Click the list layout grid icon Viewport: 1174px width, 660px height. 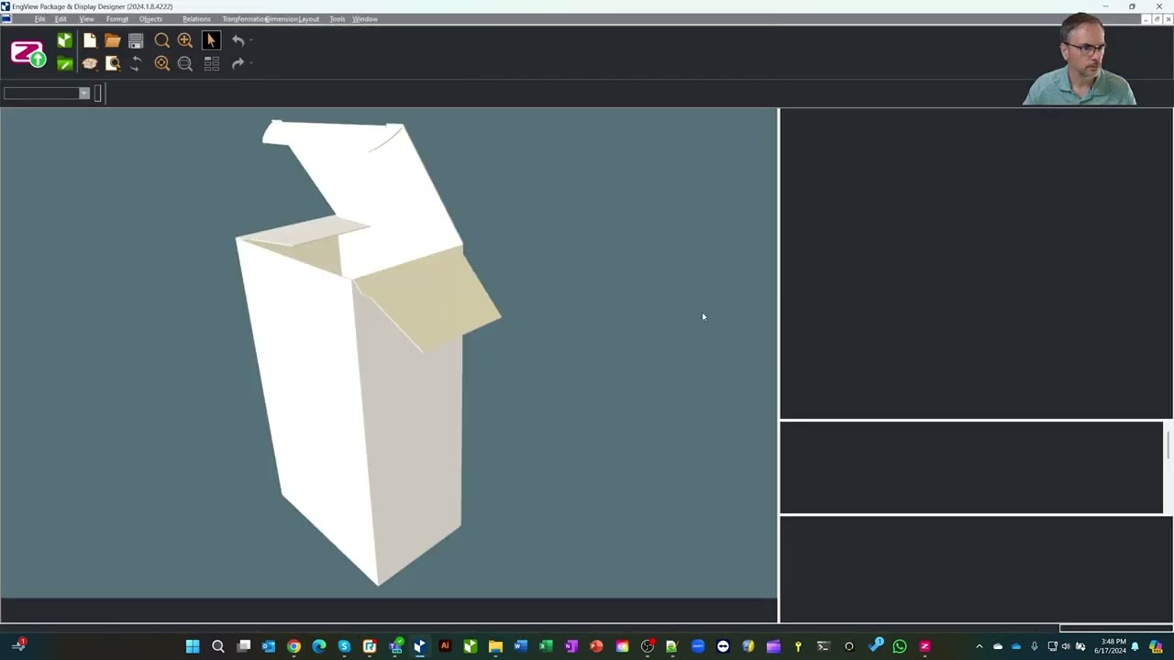pyautogui.click(x=212, y=63)
